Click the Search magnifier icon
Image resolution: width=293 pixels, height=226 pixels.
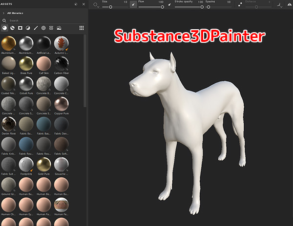4,20
